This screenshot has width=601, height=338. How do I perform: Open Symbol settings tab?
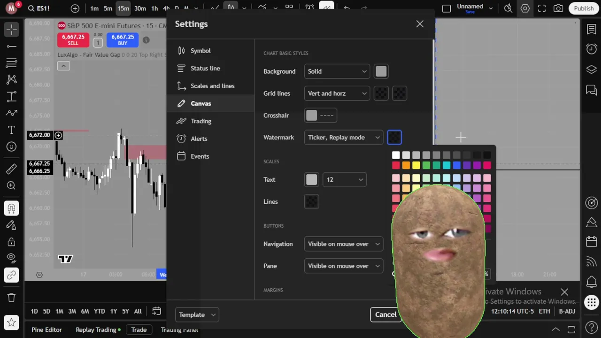(210, 51)
